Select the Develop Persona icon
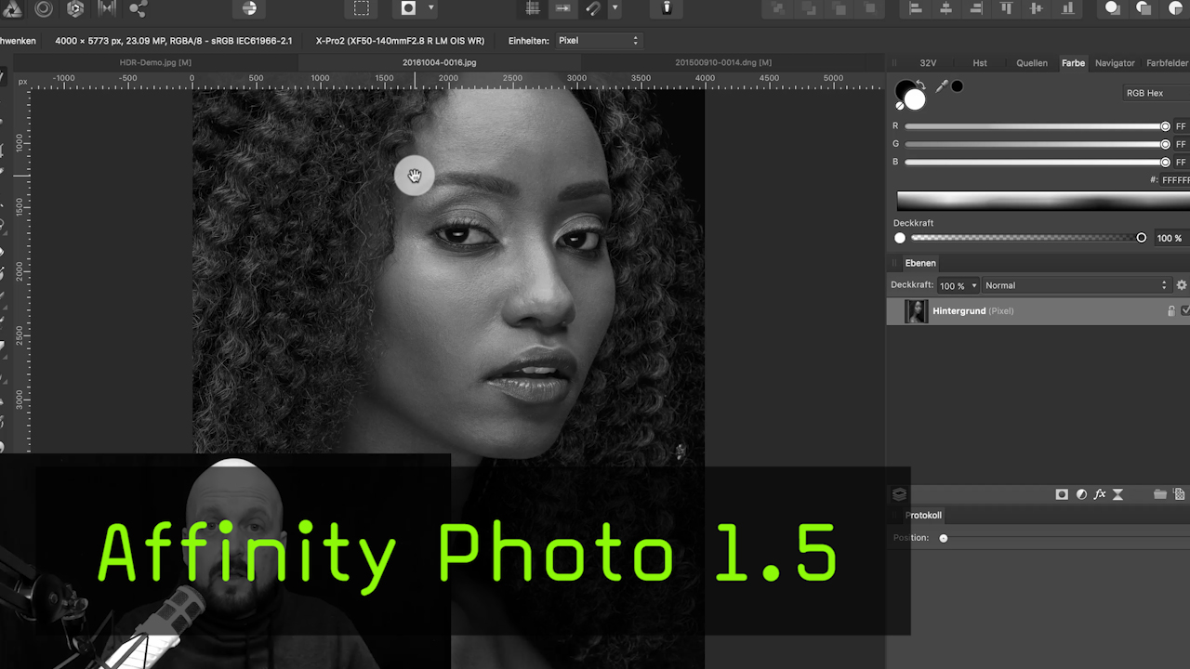1190x669 pixels. (74, 8)
